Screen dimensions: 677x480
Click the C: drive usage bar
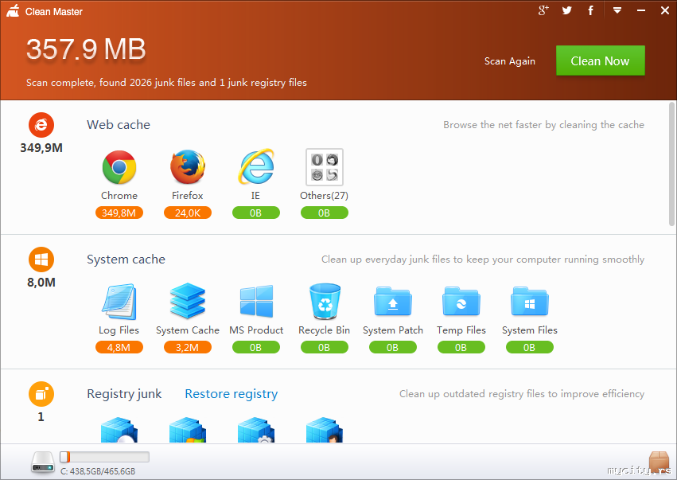105,457
